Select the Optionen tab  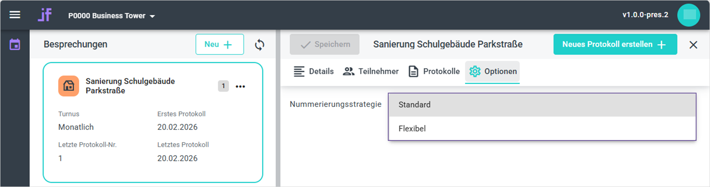point(493,71)
